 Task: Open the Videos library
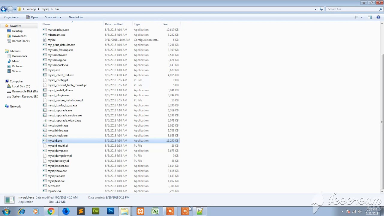[x=16, y=71]
